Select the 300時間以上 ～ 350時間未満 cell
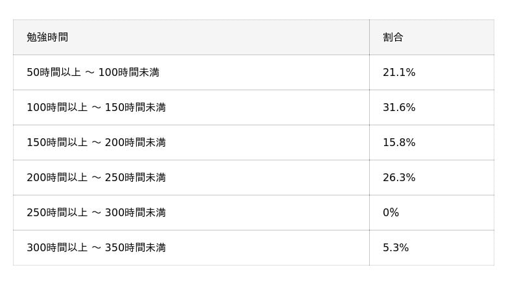This screenshot has height=285, width=519. tap(96, 248)
